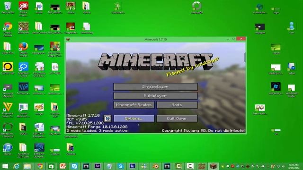
Task: Click the active Minecraft taskbar icon
Action: click(214, 166)
